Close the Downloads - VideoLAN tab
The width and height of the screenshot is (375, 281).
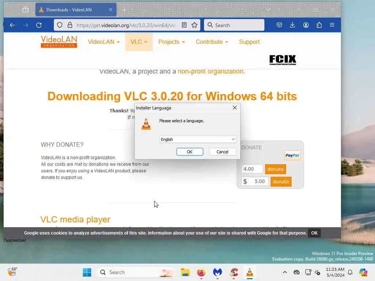point(111,10)
